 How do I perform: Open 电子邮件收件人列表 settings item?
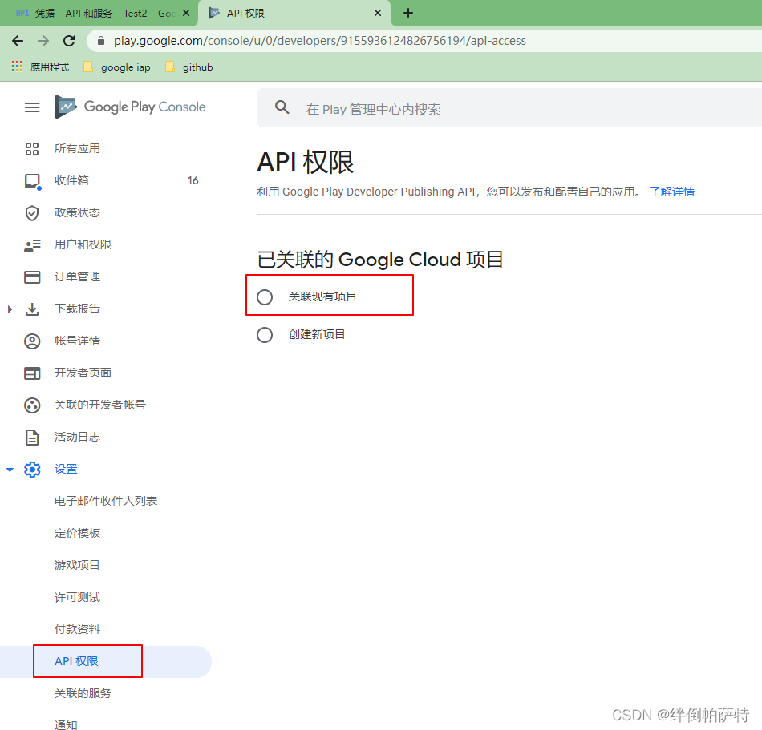pyautogui.click(x=106, y=501)
